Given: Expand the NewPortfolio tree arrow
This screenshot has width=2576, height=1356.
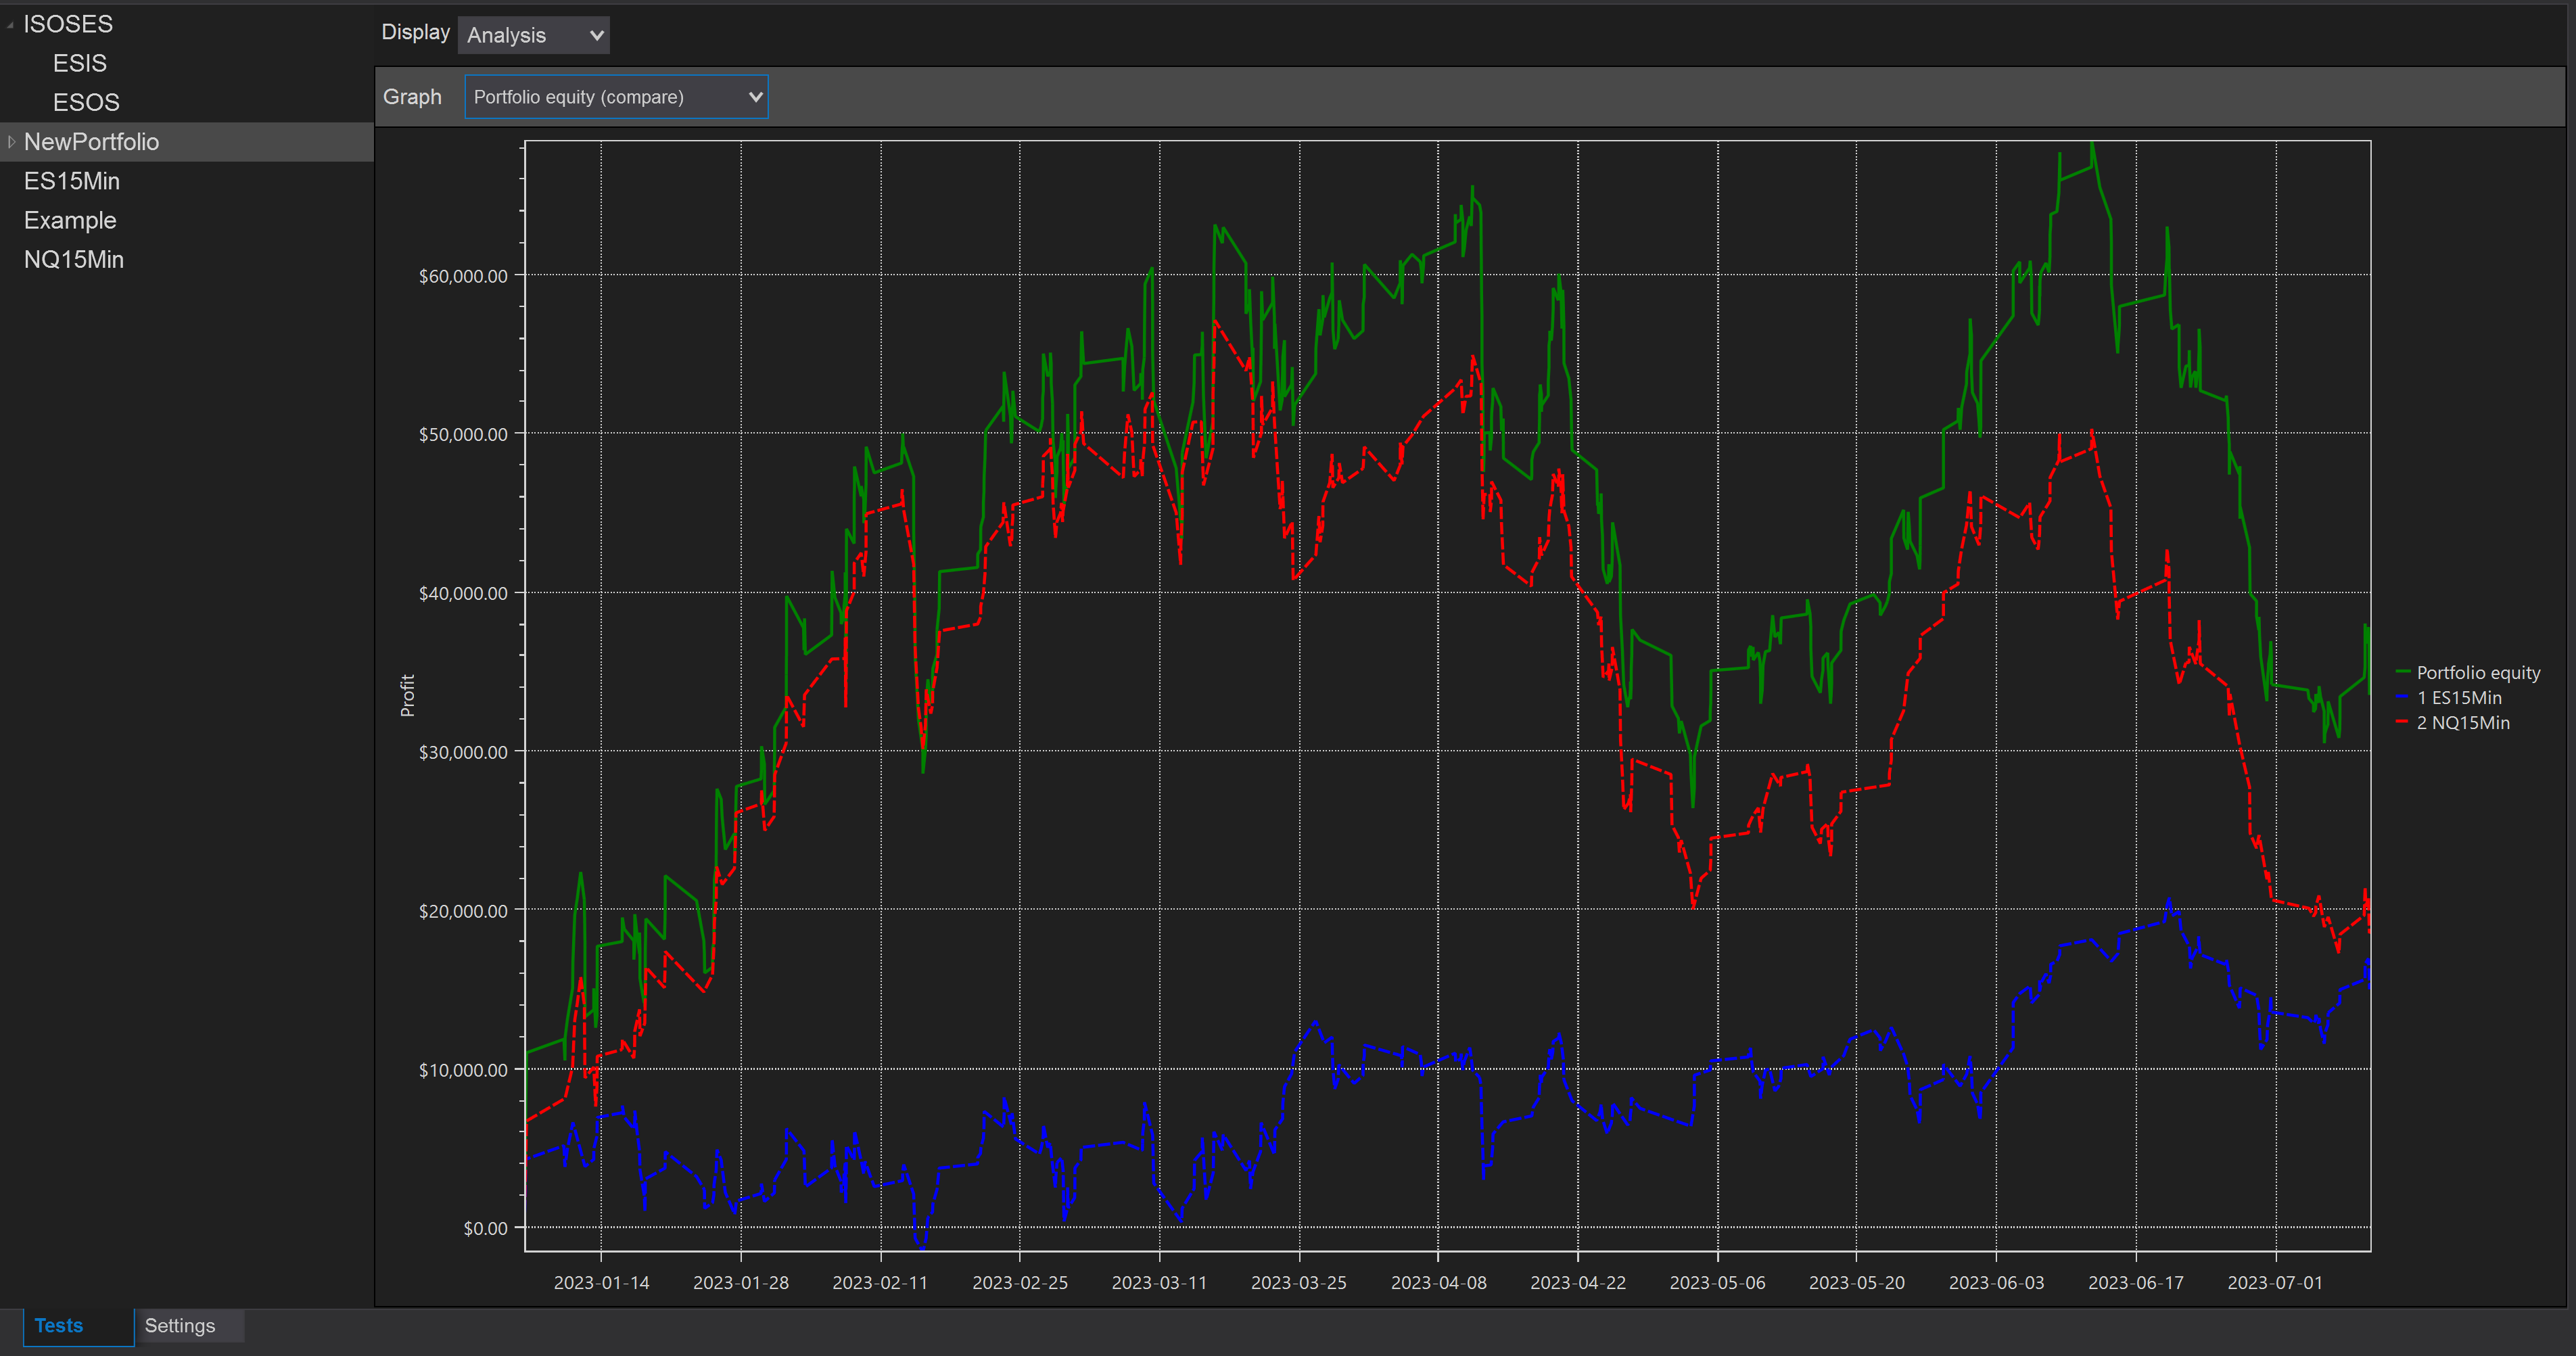Looking at the screenshot, I should click(11, 142).
